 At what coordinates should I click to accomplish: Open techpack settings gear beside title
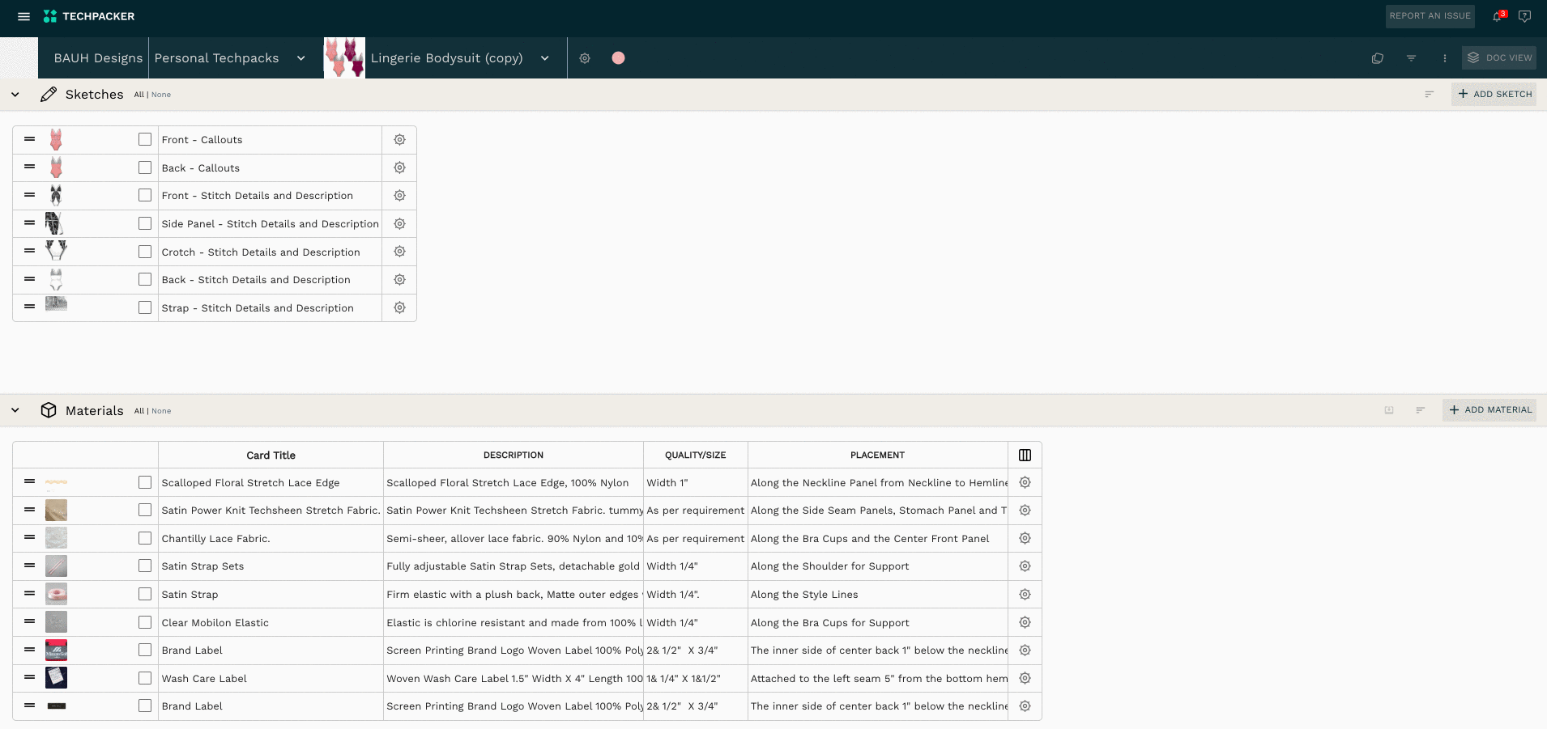585,58
